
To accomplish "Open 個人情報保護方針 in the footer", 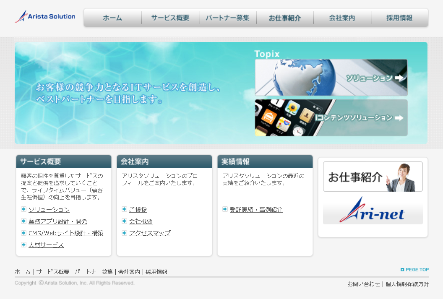I will [x=407, y=284].
